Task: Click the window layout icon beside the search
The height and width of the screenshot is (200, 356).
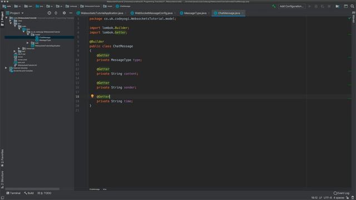Action: (345, 6)
